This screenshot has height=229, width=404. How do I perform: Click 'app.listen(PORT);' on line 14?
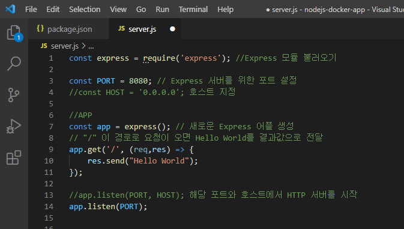coord(108,207)
